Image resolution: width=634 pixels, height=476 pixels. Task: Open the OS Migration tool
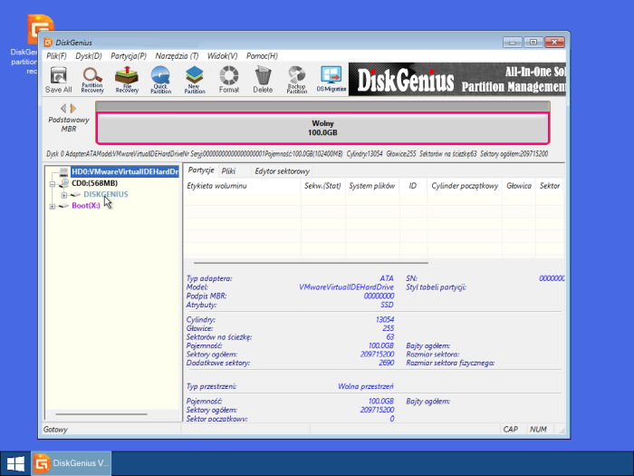[331, 80]
